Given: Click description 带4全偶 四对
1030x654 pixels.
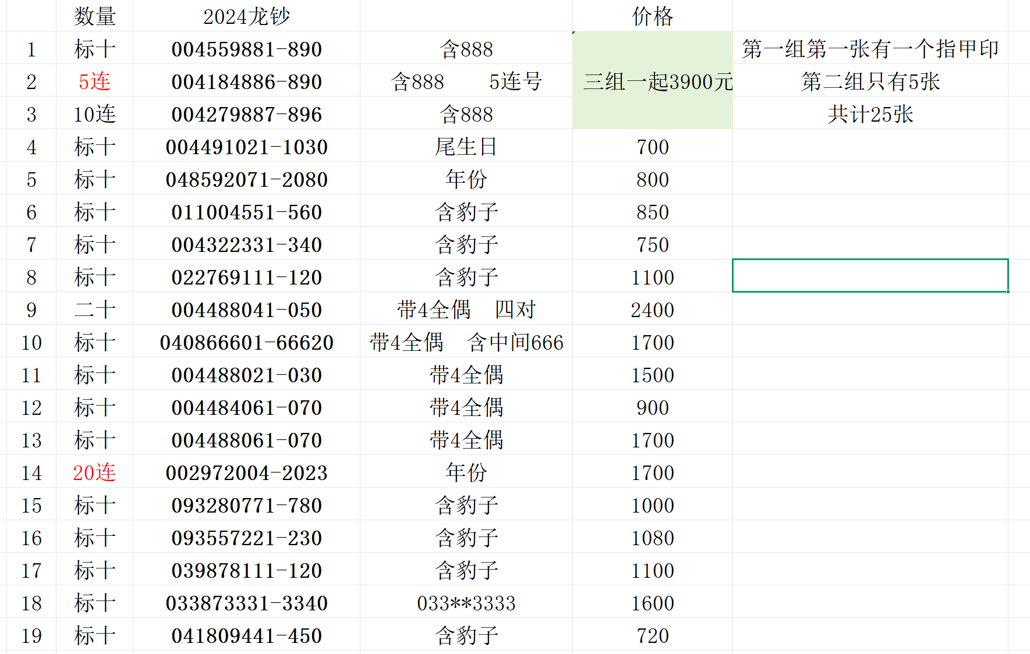Looking at the screenshot, I should [x=466, y=310].
